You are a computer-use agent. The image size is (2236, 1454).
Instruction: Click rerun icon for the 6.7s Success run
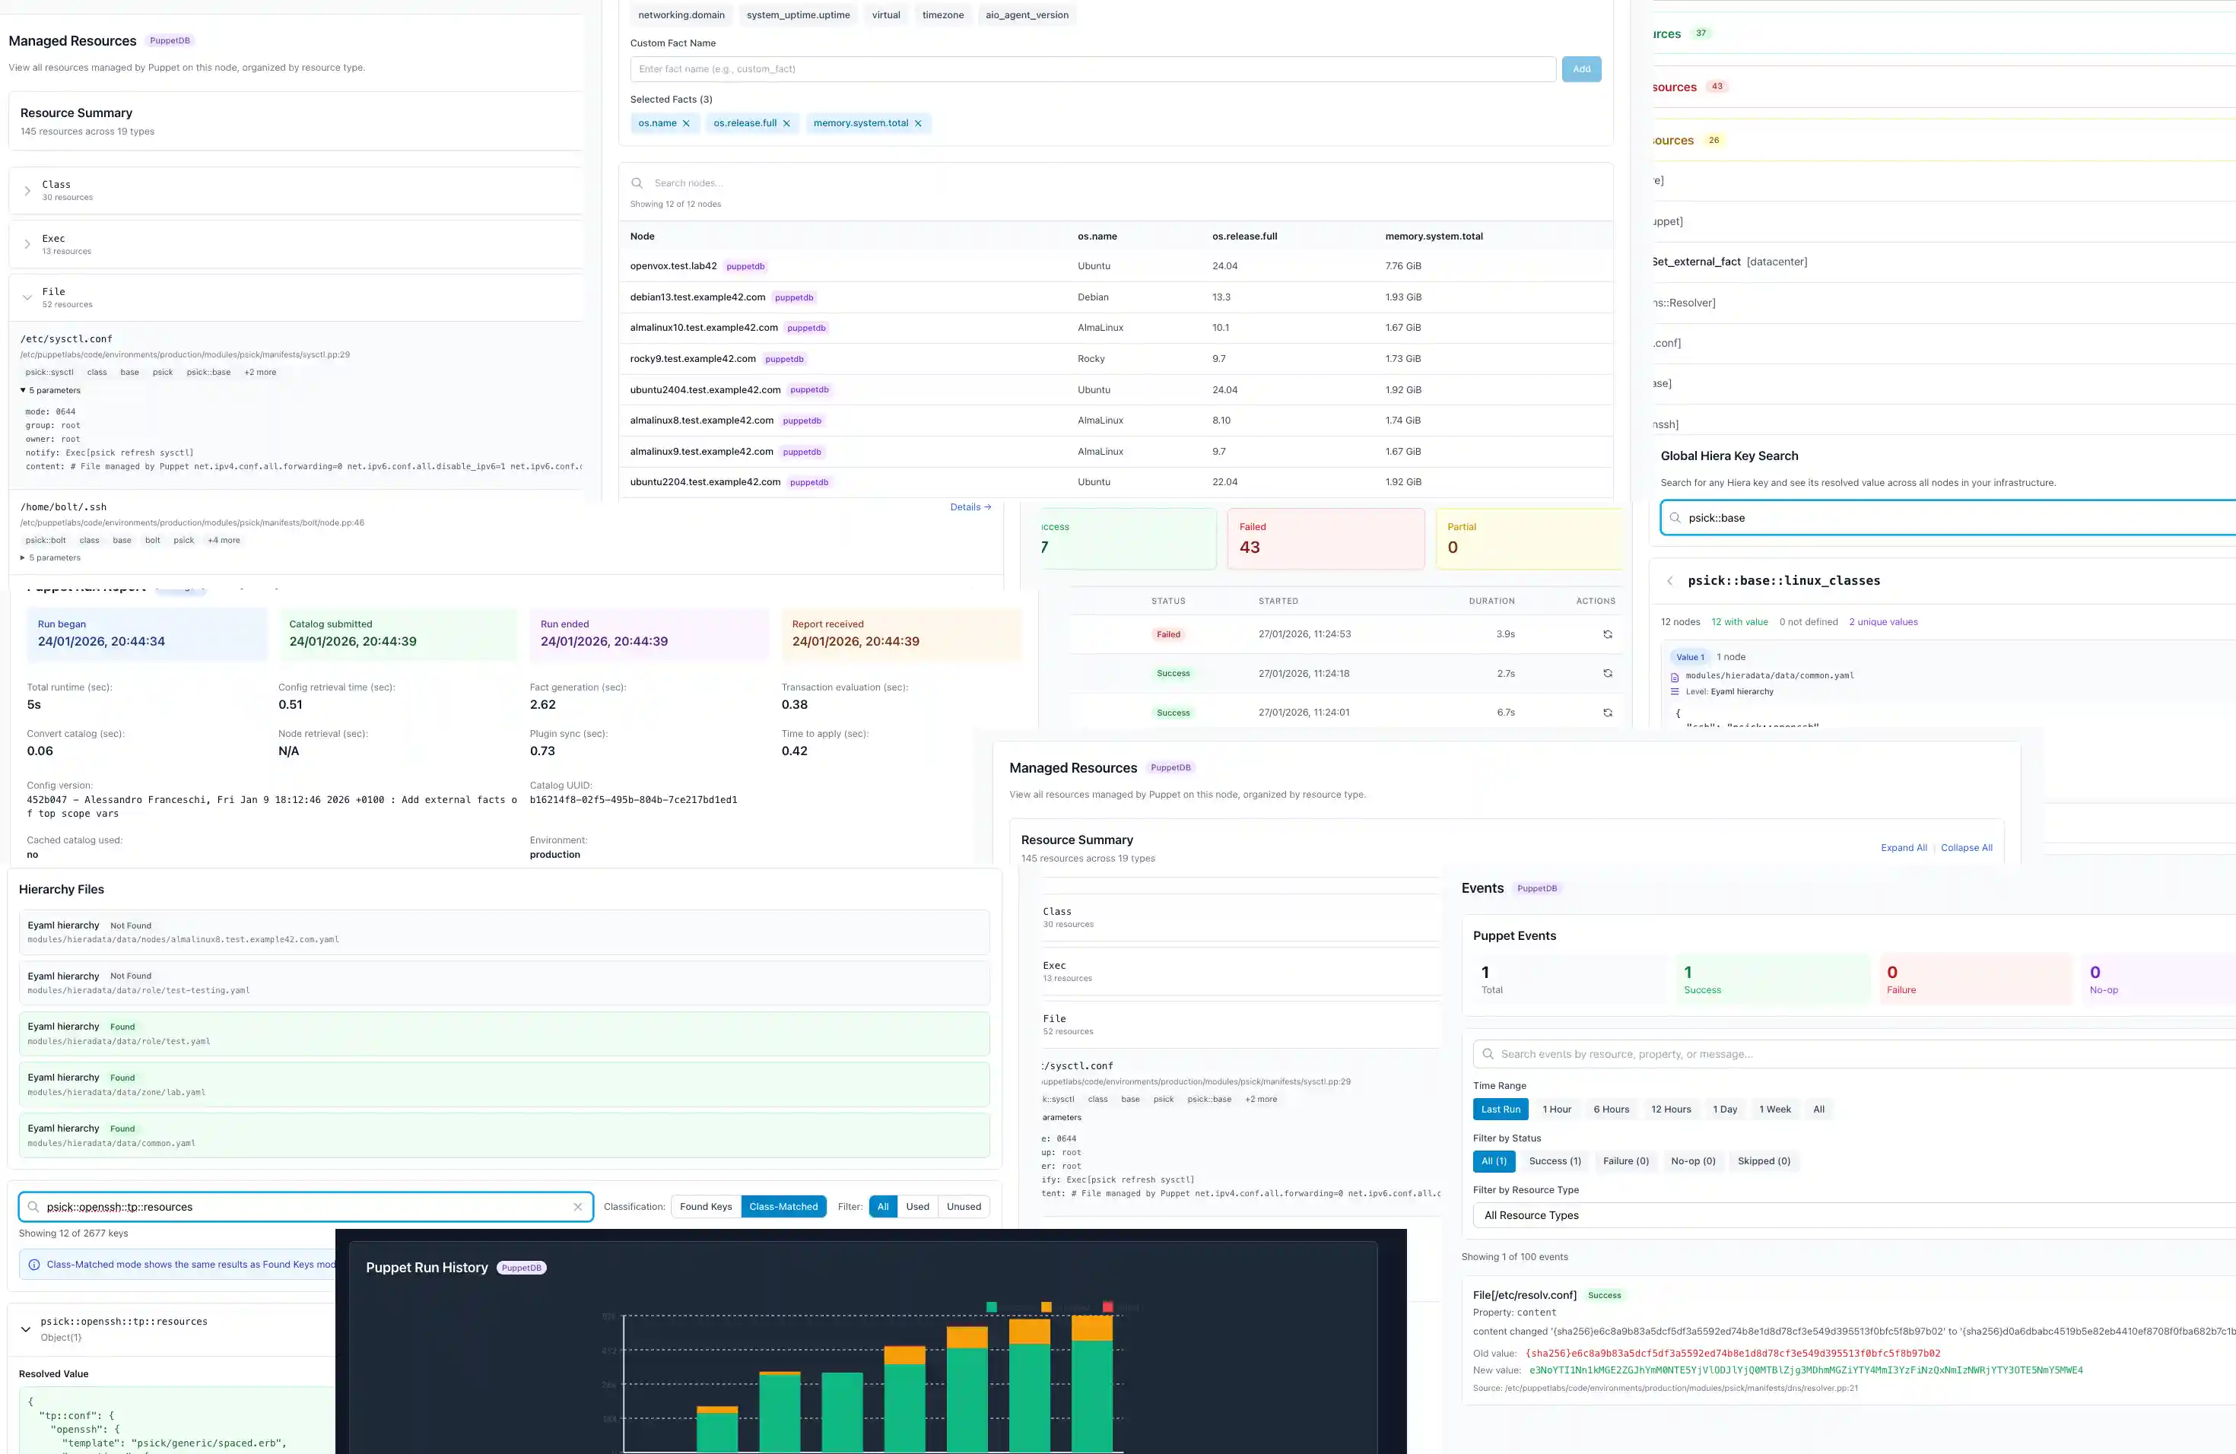pyautogui.click(x=1608, y=713)
